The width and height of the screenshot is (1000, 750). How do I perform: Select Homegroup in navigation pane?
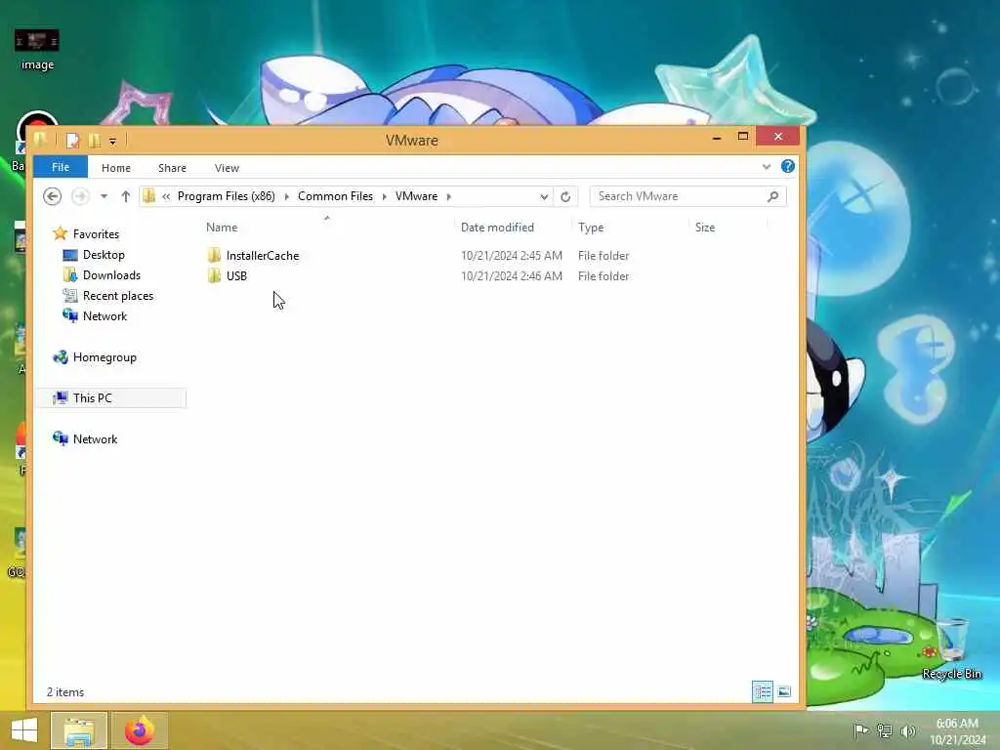[104, 357]
